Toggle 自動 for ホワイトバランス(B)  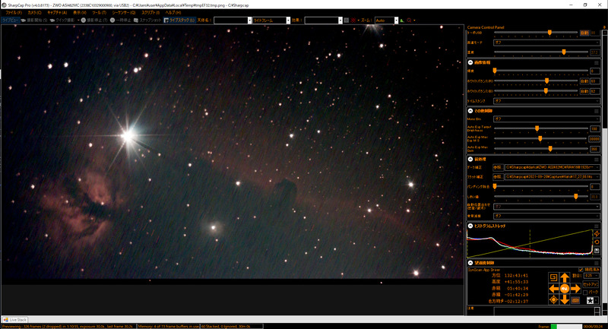point(584,91)
